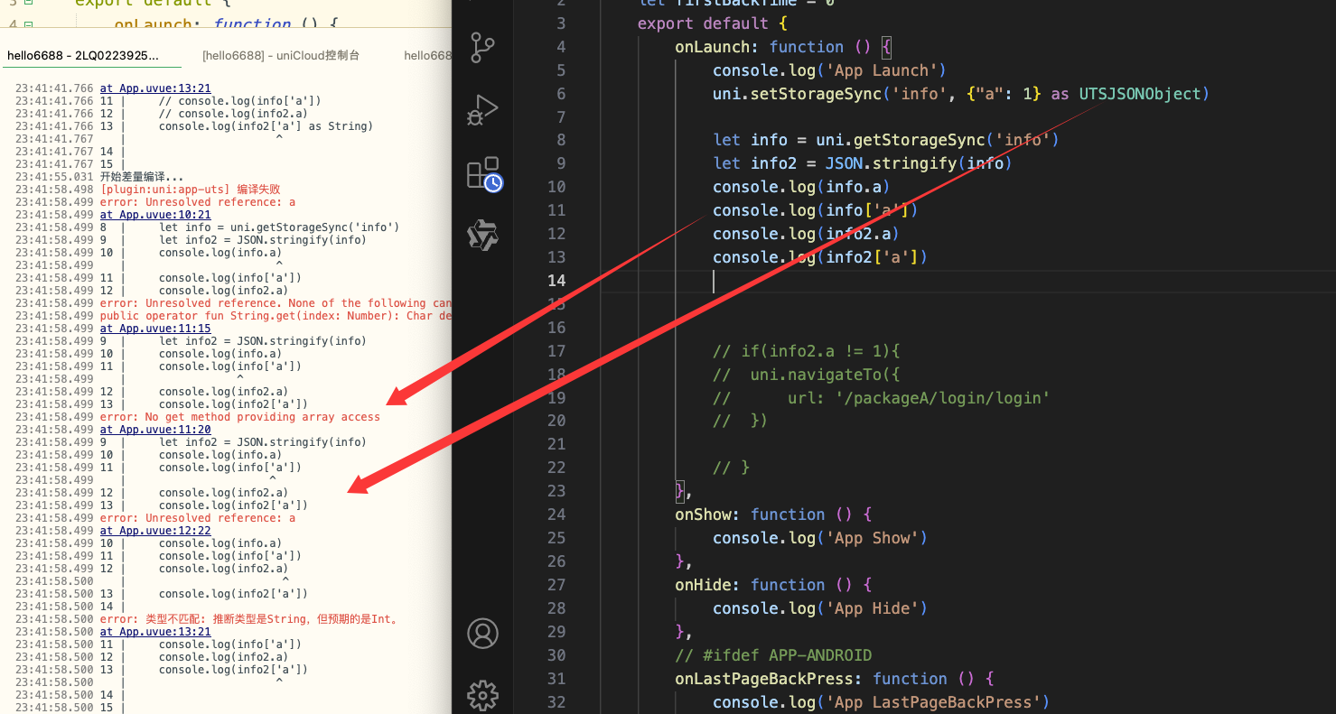Click the first 'error: Unresolved reference: a' line at 23:41:58.499 above App.uvue:10:21
Screen dimensions: 1336x714
198,202
